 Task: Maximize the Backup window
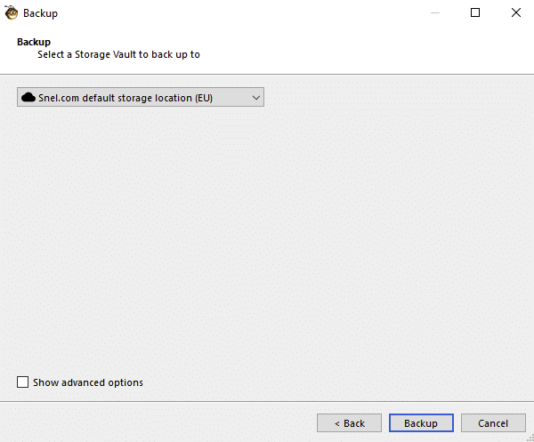(475, 13)
